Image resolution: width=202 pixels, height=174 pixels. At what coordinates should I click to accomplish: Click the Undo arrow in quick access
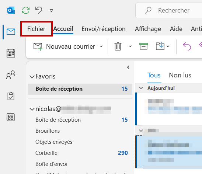click(39, 10)
